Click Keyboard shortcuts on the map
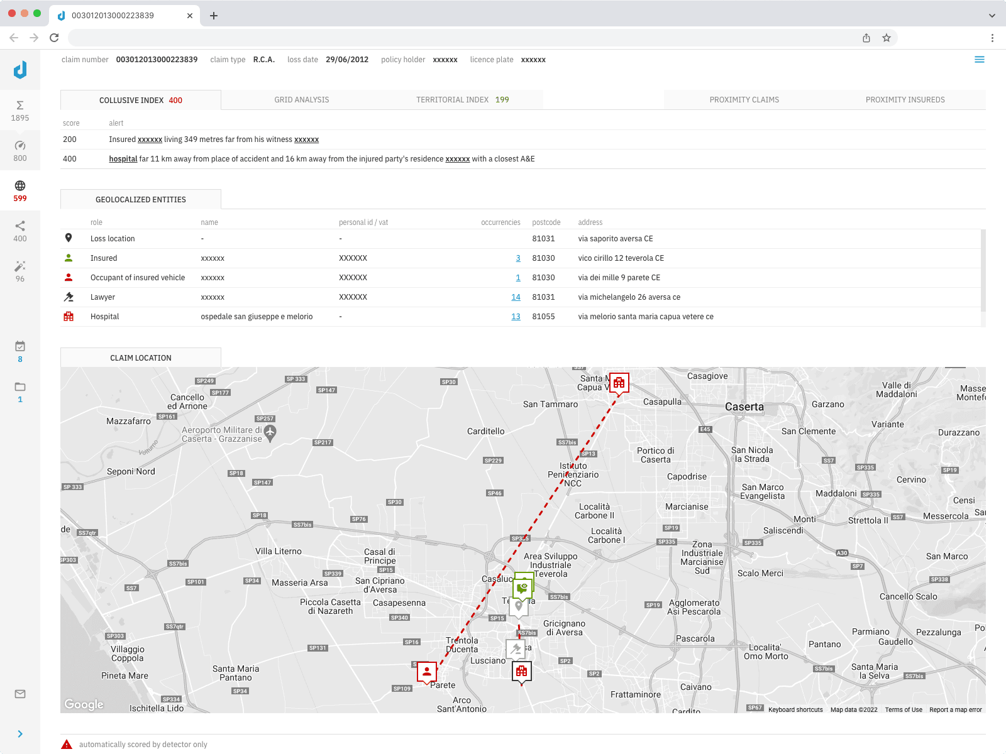The height and width of the screenshot is (754, 1006). [795, 710]
